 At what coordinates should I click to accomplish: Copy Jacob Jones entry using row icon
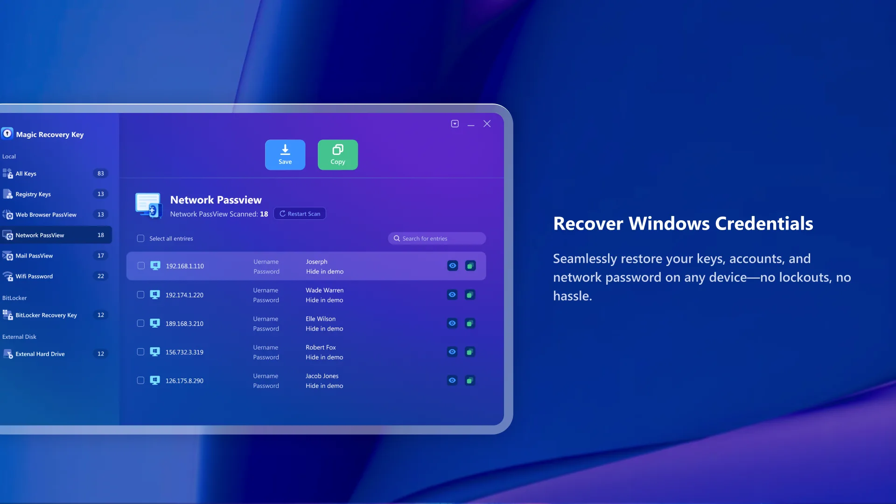point(470,381)
